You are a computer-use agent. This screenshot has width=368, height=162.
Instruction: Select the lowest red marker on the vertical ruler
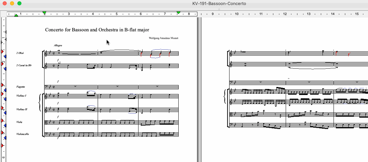[x=2, y=145]
